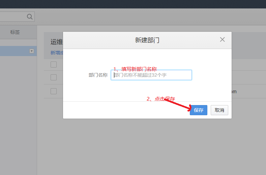Open the dropdown arrow on selected department row
This screenshot has height=175, width=266.
32,51
